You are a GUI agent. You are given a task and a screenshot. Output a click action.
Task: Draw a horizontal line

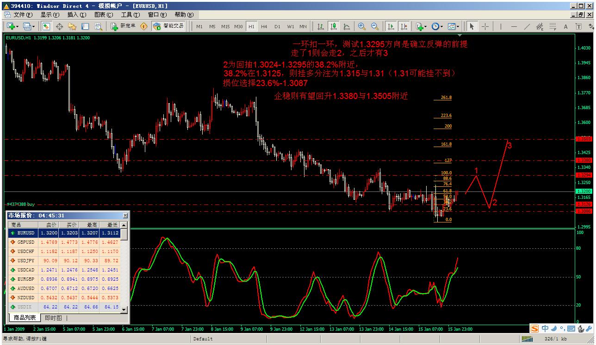514,26
